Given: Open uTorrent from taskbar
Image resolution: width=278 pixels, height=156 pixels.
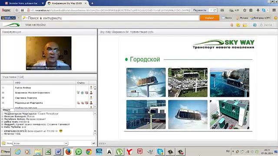Looking at the screenshot, I should [x=119, y=152].
